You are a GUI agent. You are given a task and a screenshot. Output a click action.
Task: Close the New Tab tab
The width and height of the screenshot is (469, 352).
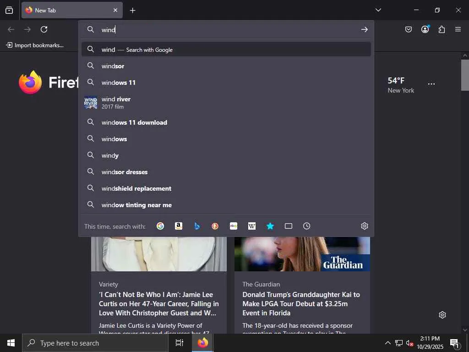[115, 10]
